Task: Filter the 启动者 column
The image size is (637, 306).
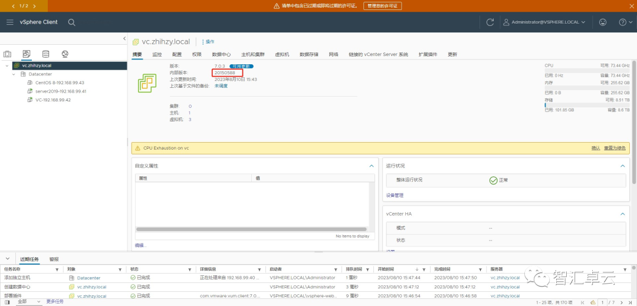Action: [336, 269]
